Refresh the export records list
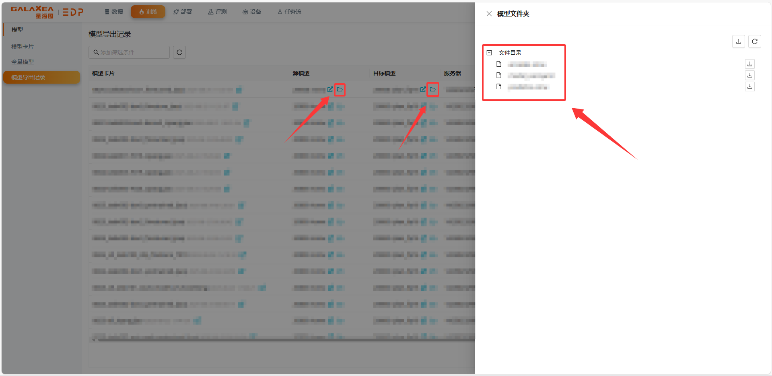 pyautogui.click(x=179, y=52)
